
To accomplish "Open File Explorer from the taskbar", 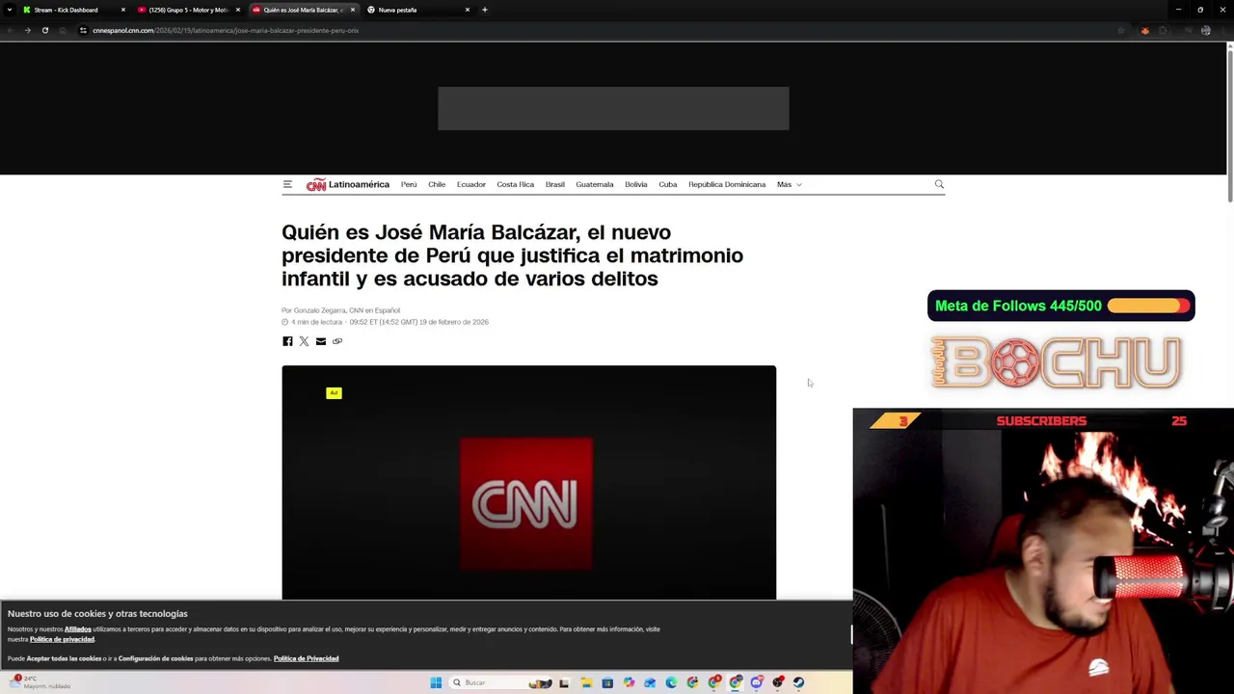I will pos(586,682).
